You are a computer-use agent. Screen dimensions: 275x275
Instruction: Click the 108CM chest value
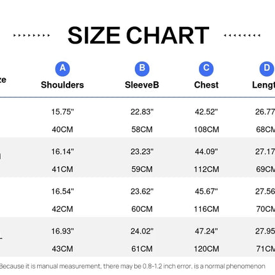pyautogui.click(x=207, y=129)
